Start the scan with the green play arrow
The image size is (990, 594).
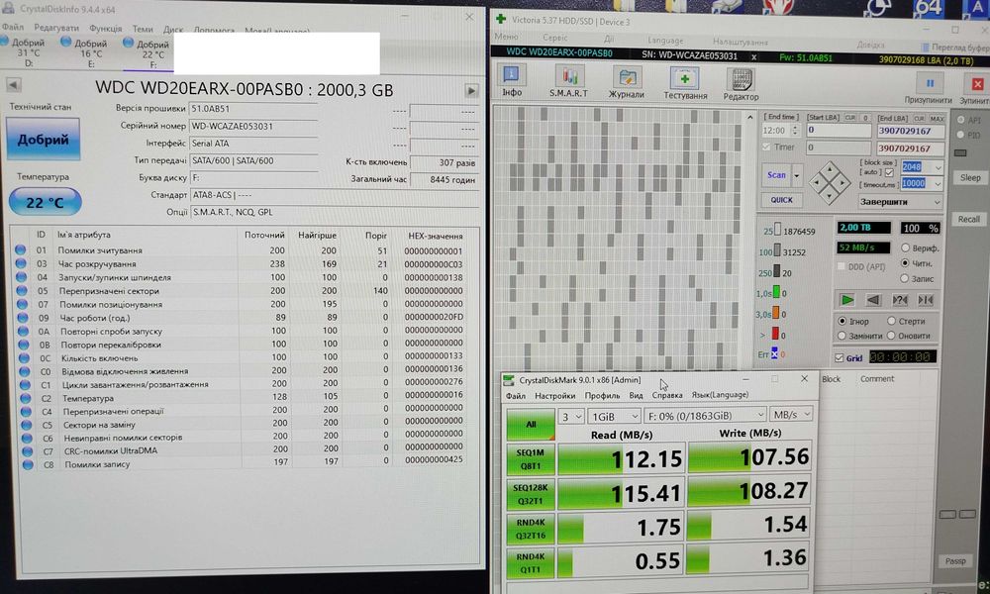point(847,299)
